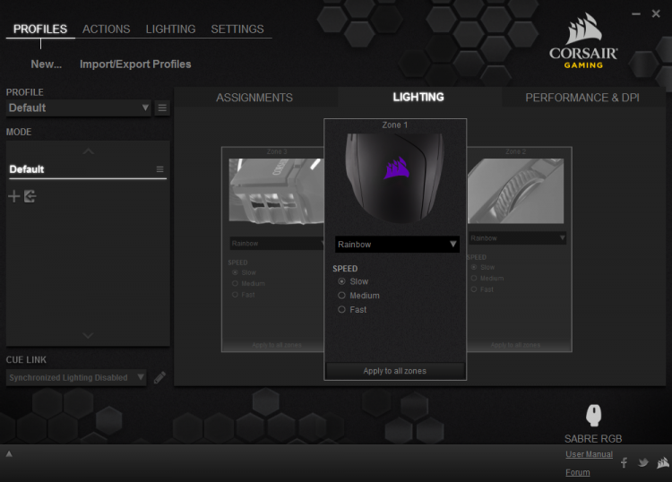This screenshot has width=672, height=482.
Task: Select the Zone 3 mouse thumbnail
Action: (x=277, y=191)
